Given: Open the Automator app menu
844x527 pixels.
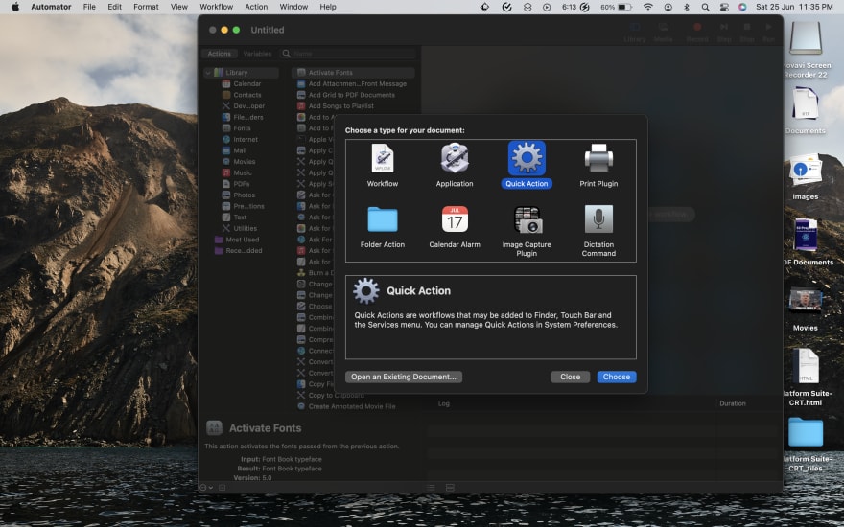Looking at the screenshot, I should pos(51,7).
